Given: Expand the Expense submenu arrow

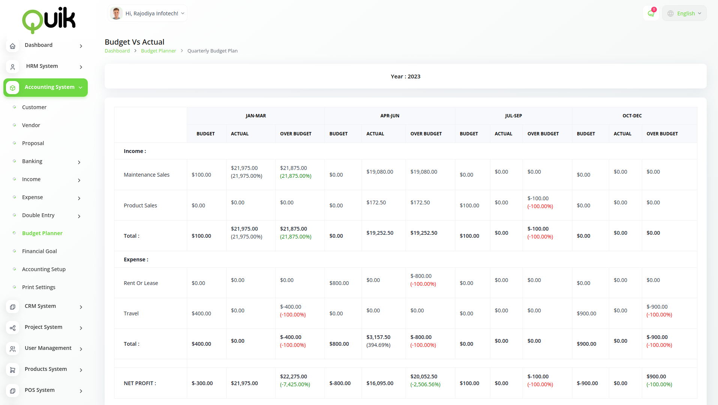Looking at the screenshot, I should 79,198.
